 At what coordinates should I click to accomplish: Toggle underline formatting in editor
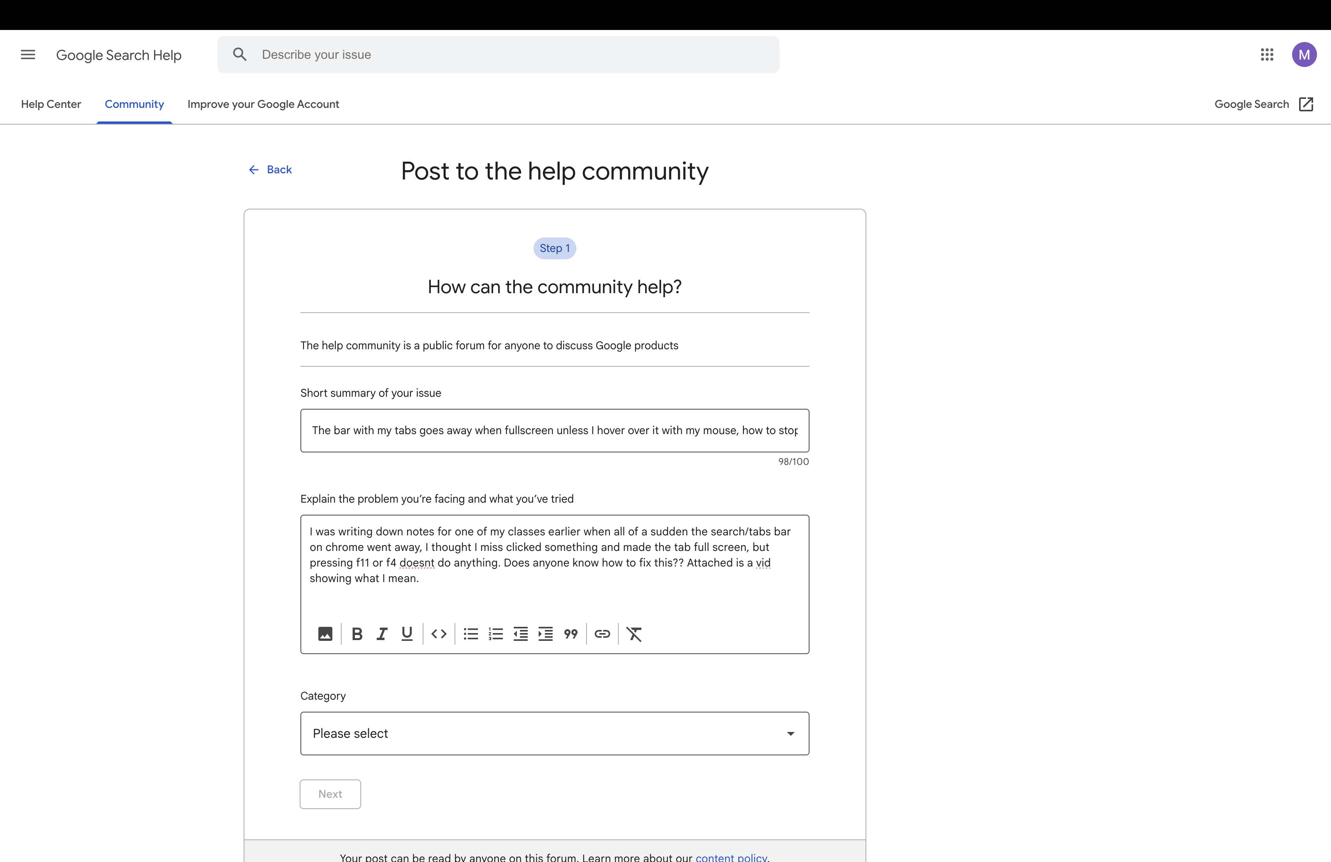tap(407, 634)
